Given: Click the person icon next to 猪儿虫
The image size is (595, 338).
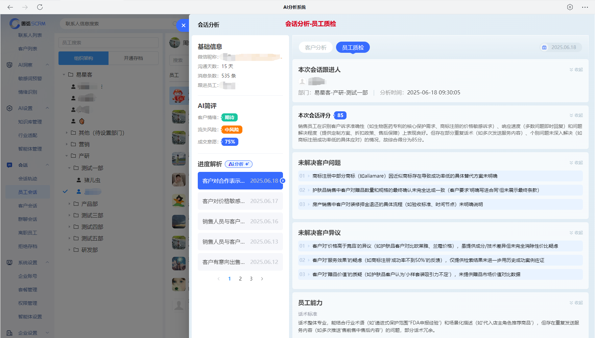Looking at the screenshot, I should [x=79, y=180].
